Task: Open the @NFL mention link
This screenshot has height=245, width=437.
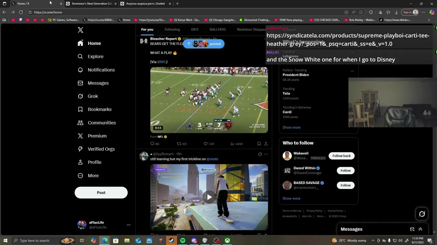Action: [x=162, y=62]
